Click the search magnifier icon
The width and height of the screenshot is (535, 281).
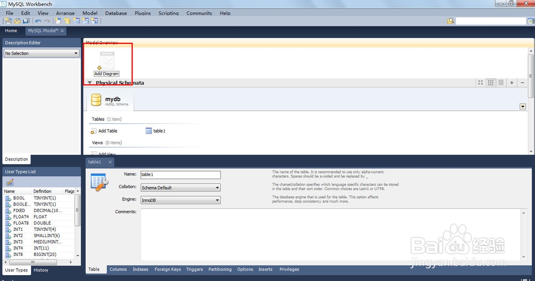(450, 21)
